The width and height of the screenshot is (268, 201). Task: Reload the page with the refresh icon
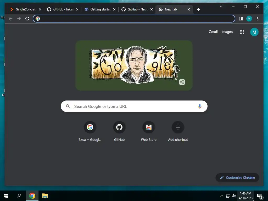pyautogui.click(x=27, y=19)
